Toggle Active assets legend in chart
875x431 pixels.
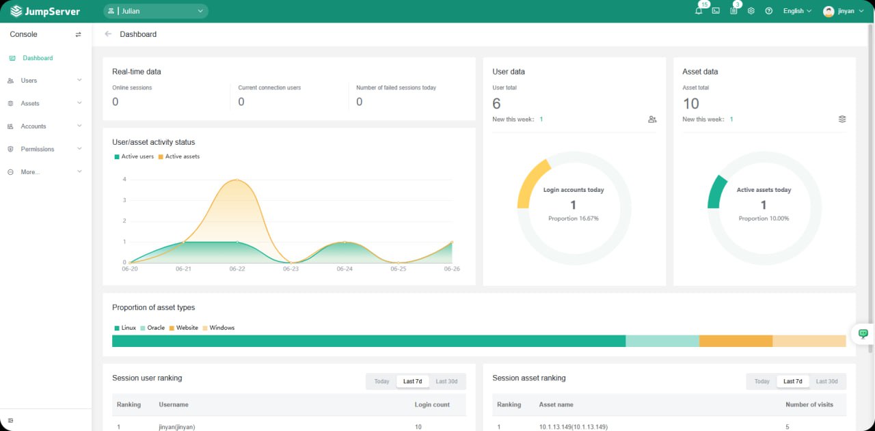click(178, 156)
